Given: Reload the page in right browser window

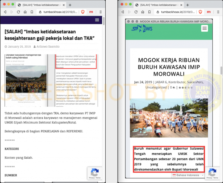Looking at the screenshot, I should pyautogui.click(x=136, y=12).
